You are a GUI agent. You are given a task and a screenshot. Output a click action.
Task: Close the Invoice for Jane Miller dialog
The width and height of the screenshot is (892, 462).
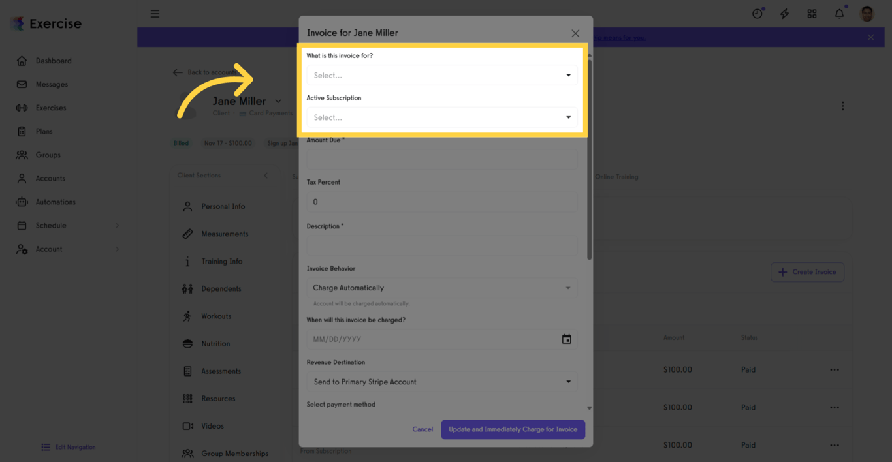click(575, 33)
